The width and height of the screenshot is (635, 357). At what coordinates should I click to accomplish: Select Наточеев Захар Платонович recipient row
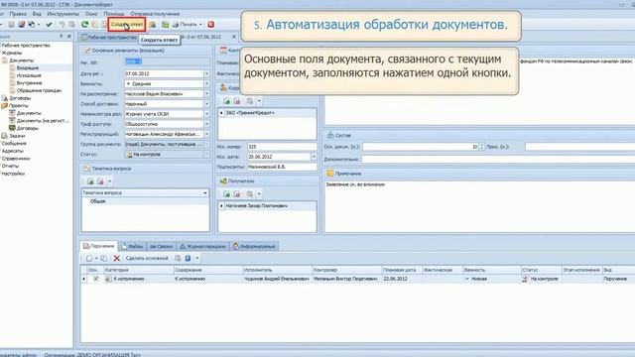coord(267,206)
